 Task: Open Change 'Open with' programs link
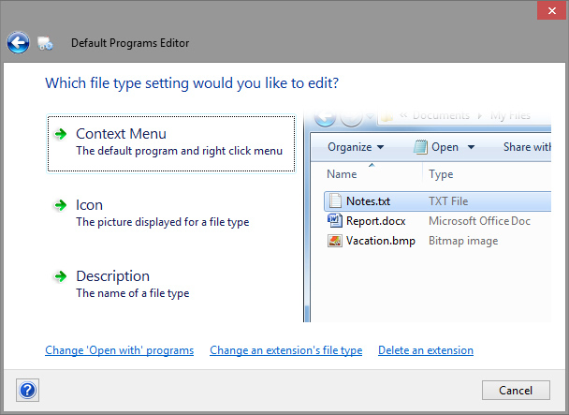[x=119, y=350]
